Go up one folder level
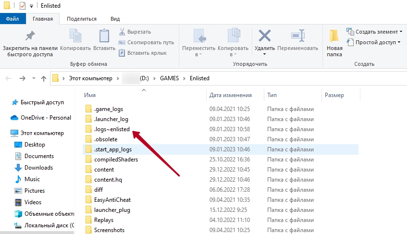The image size is (407, 234). (44, 78)
